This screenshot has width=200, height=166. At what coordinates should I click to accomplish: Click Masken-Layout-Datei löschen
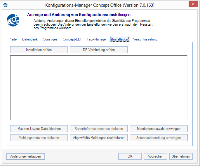tap(39, 128)
